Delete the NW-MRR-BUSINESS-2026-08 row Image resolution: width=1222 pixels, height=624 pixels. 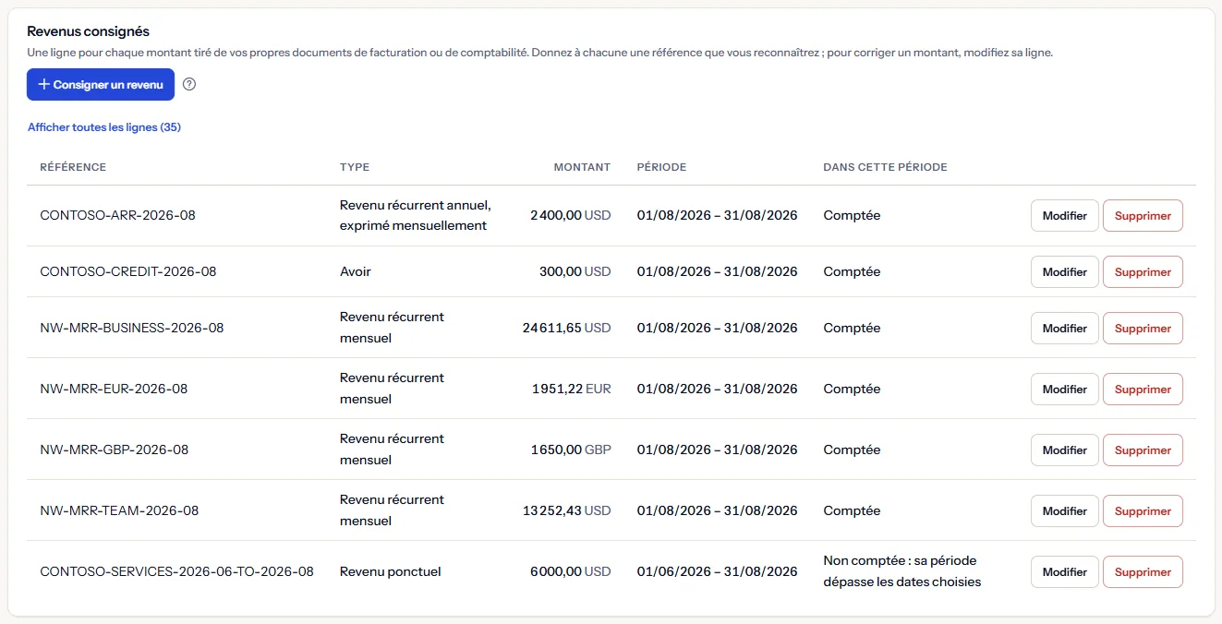point(1143,329)
